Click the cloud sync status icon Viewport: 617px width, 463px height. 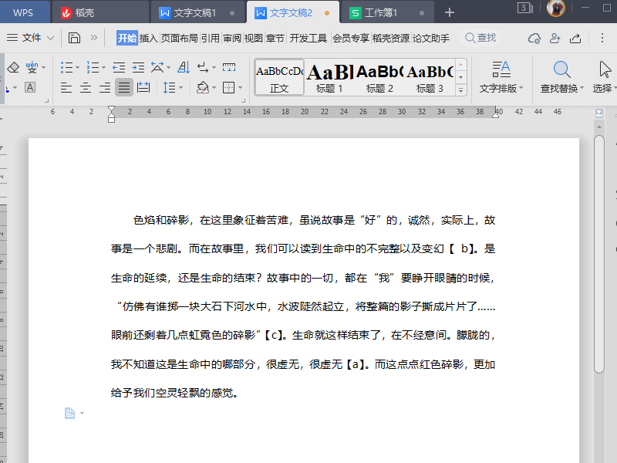(534, 38)
